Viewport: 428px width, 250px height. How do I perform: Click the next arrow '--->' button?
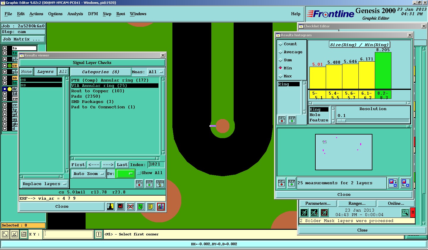[108, 165]
